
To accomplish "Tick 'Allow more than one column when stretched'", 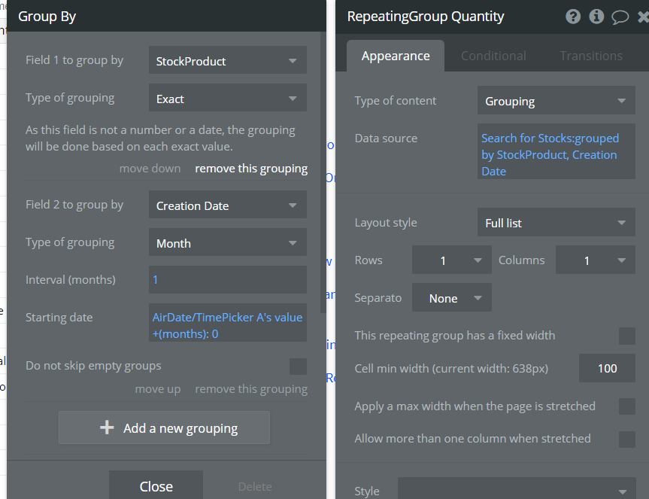I will (x=626, y=439).
